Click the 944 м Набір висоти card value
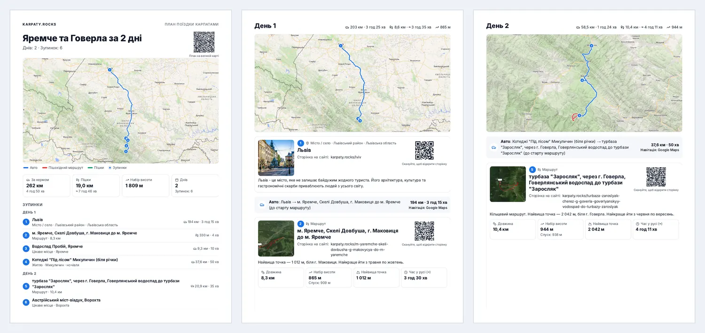705x333 pixels. [x=547, y=230]
